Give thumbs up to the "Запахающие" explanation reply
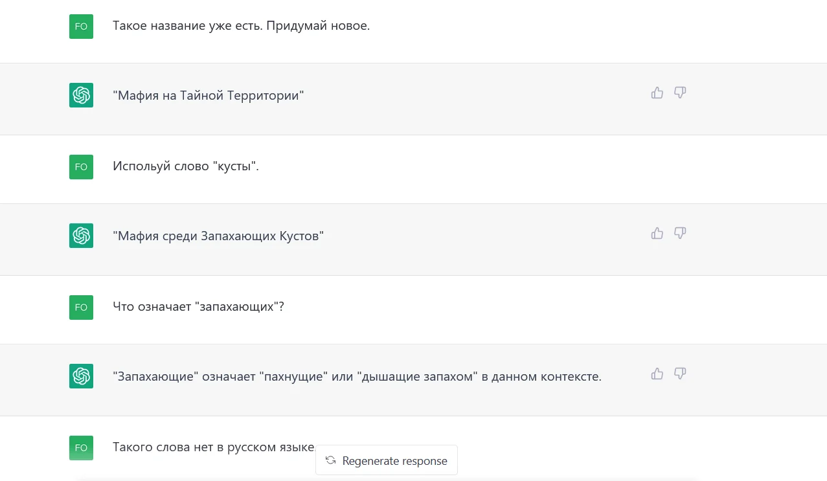This screenshot has width=827, height=481. 657,374
